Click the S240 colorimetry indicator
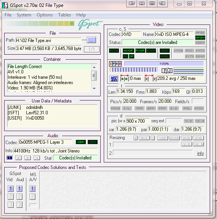217x219 pixels. [200, 57]
